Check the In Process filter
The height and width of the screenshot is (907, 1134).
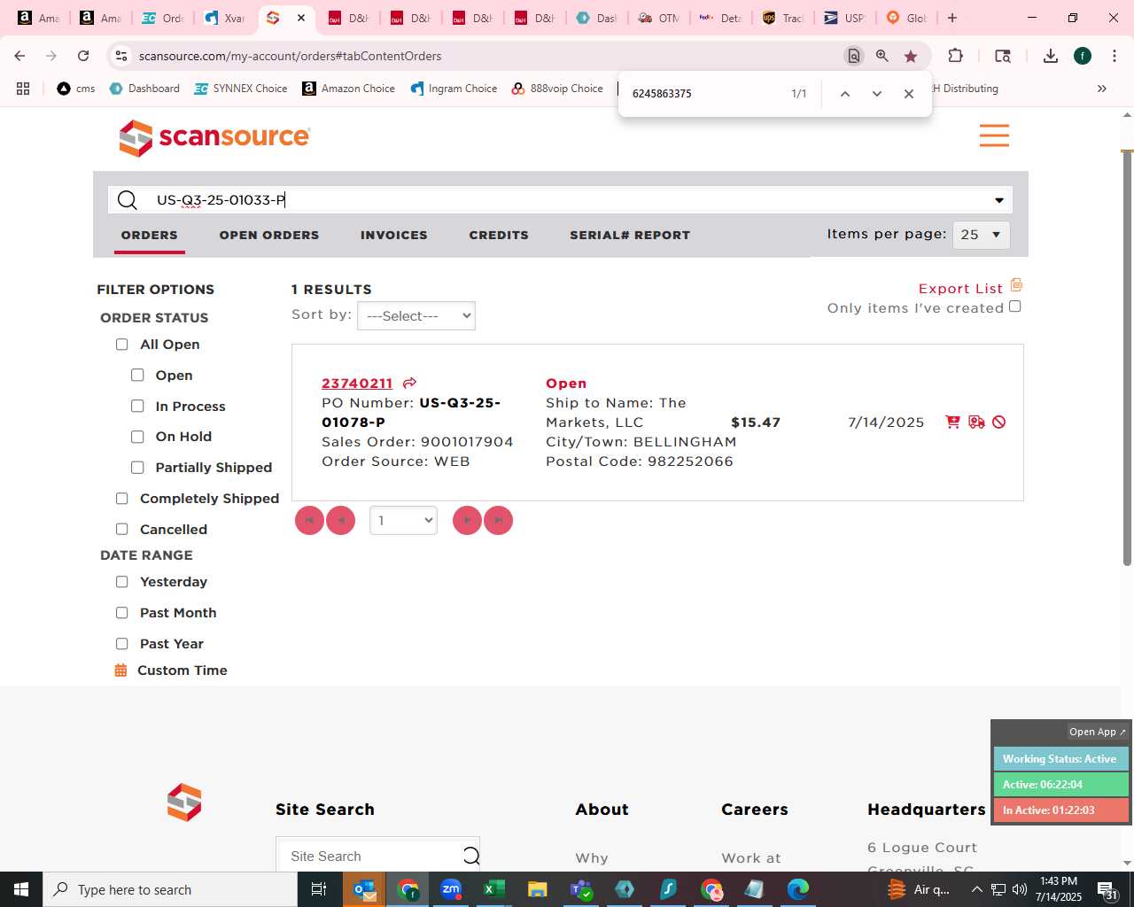click(x=137, y=407)
